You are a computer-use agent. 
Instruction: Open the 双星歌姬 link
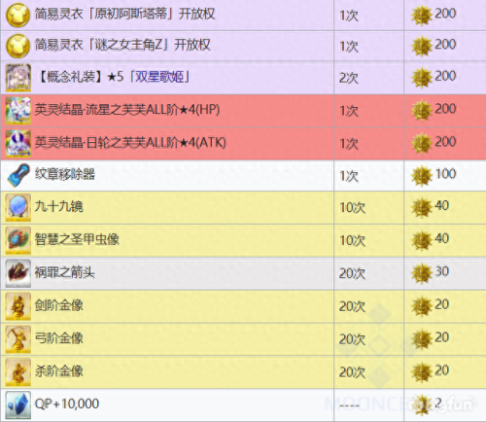(x=159, y=77)
